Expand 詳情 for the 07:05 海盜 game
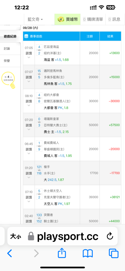 (x=29, y=53)
